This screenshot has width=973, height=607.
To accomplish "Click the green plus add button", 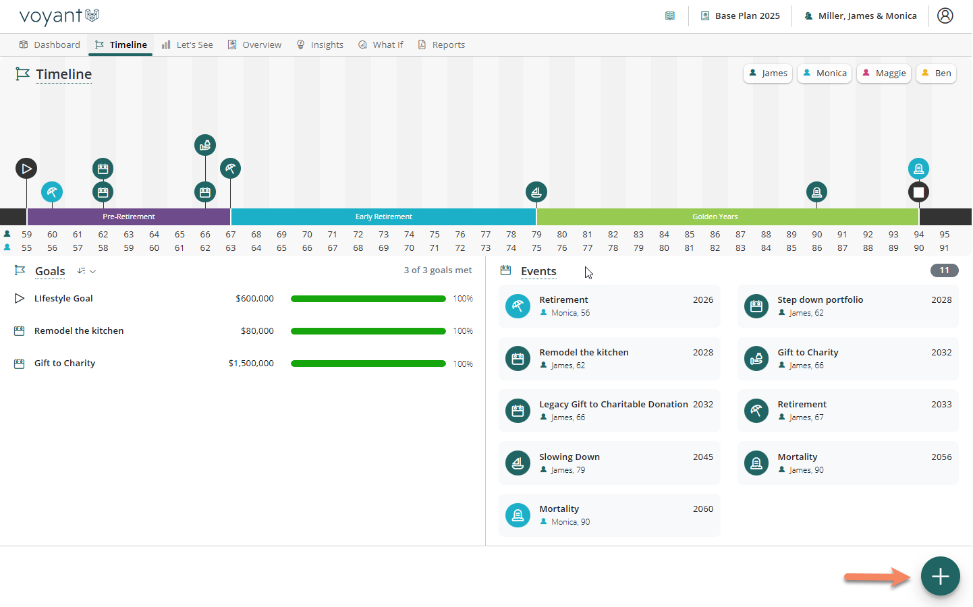I will (x=940, y=576).
